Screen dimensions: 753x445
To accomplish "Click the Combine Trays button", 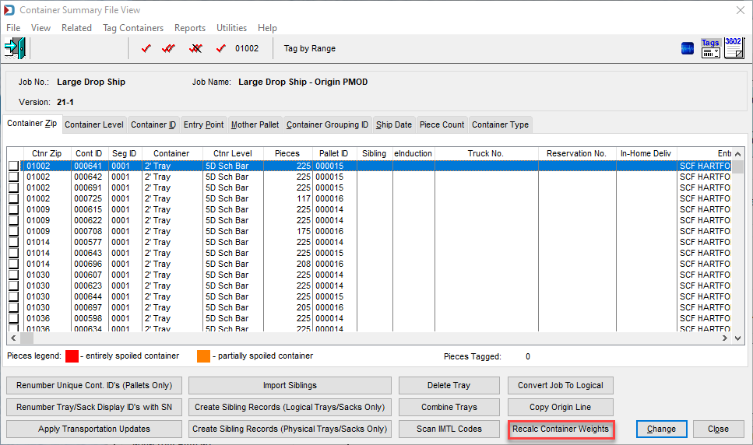I will point(449,407).
